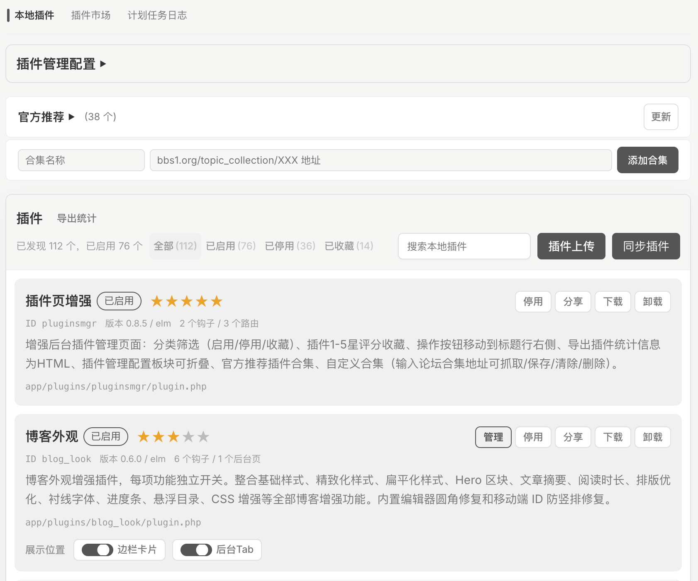Viewport: 698px width, 581px height.
Task: Set 博客外观 rating to five stars
Action: pos(203,437)
